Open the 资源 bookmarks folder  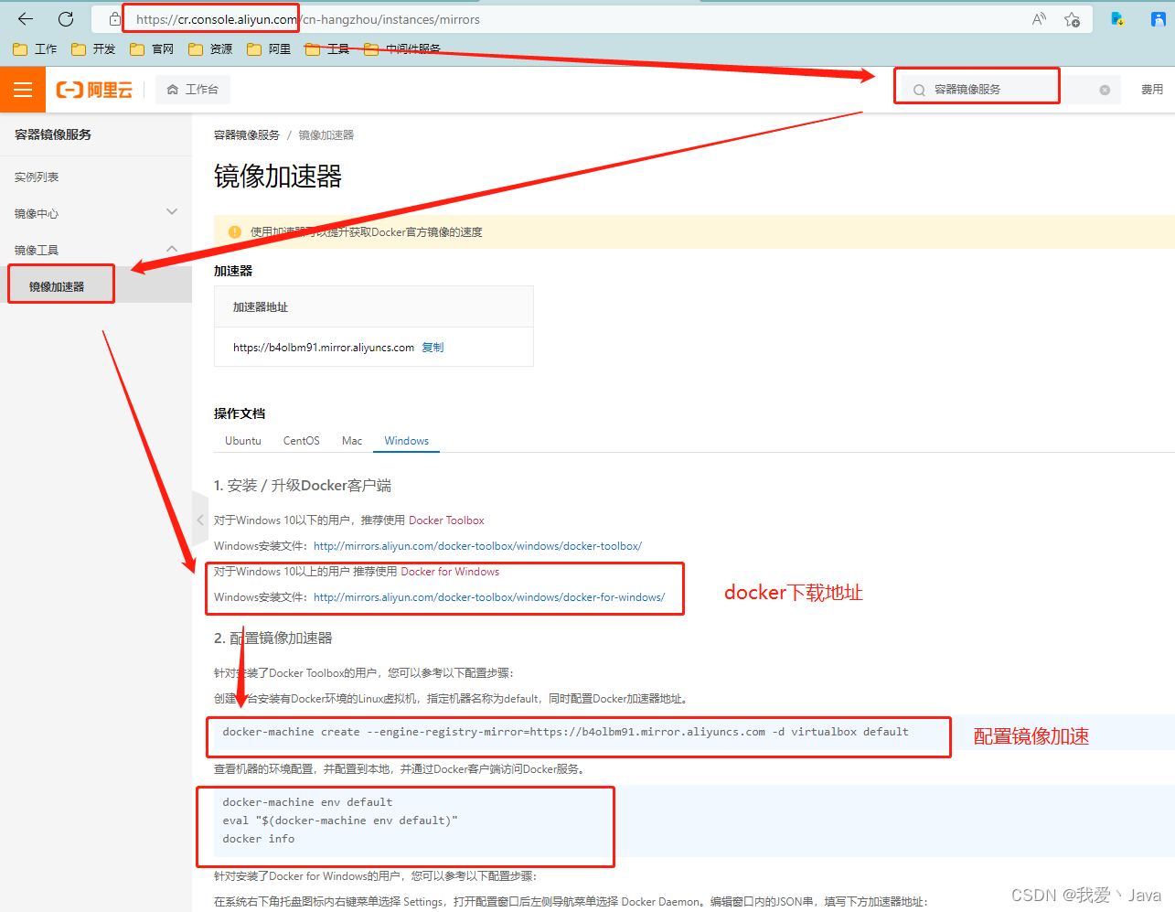tap(210, 49)
